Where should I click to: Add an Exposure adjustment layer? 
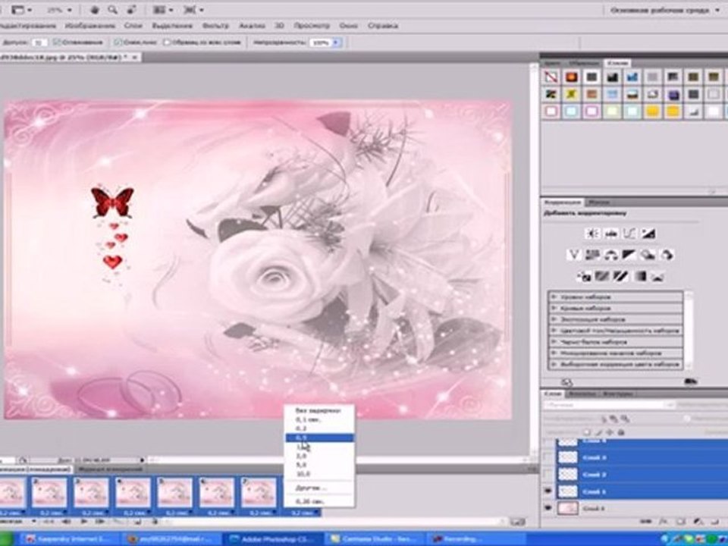tap(648, 234)
